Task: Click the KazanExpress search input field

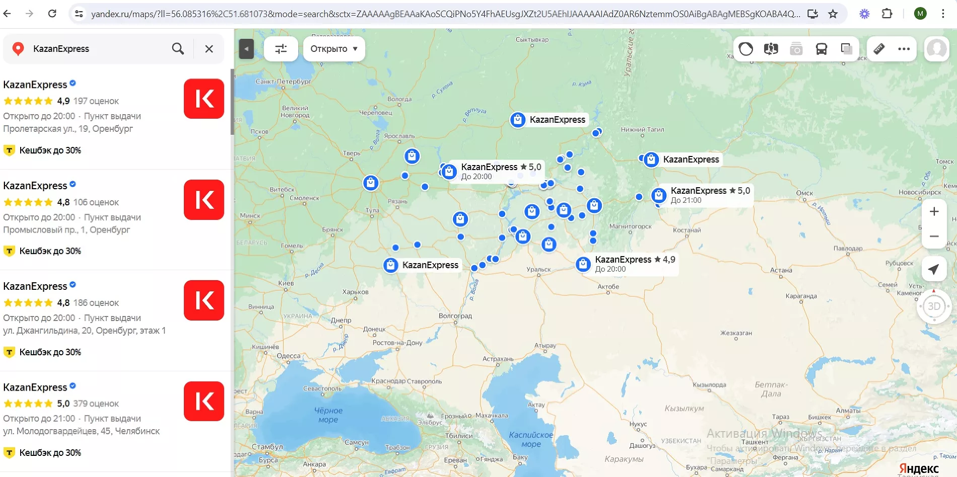Action: pos(96,49)
